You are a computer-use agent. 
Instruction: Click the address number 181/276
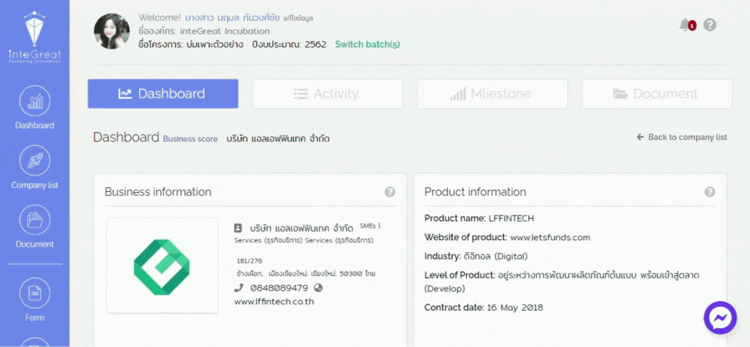tap(249, 261)
